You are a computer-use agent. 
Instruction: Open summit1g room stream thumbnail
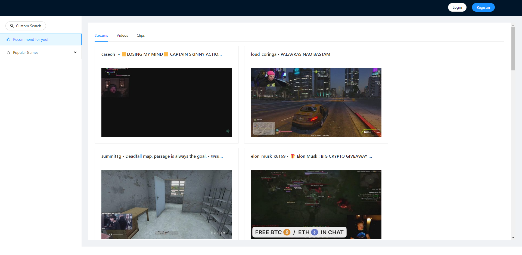pyautogui.click(x=167, y=204)
